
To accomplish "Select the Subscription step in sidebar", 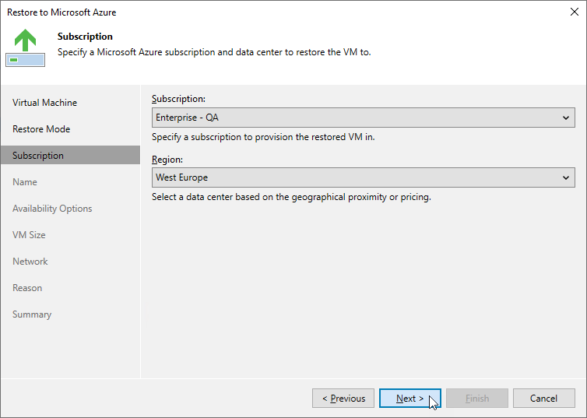I will click(70, 156).
